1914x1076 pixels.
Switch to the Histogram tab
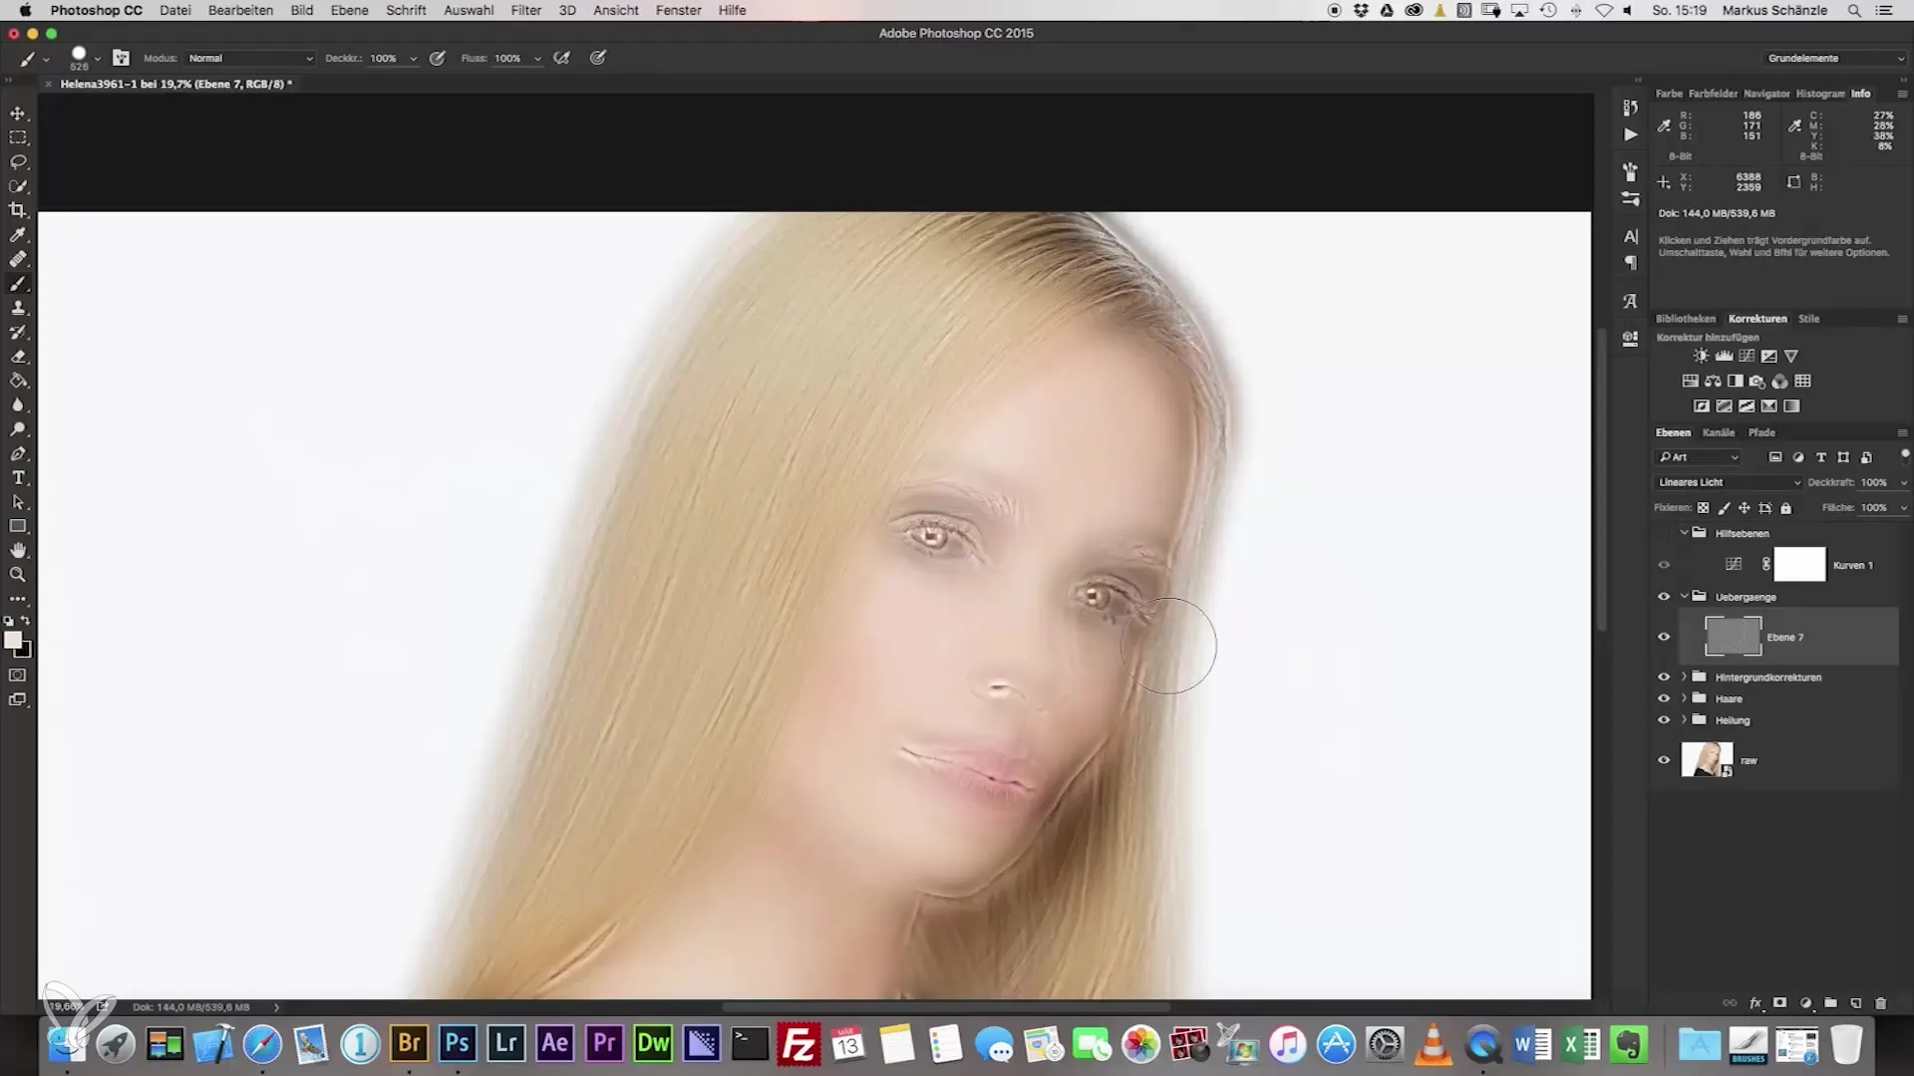pos(1820,94)
